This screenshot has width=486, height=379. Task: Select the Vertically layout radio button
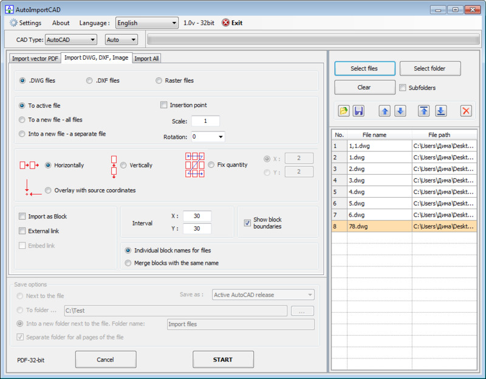[x=123, y=165]
